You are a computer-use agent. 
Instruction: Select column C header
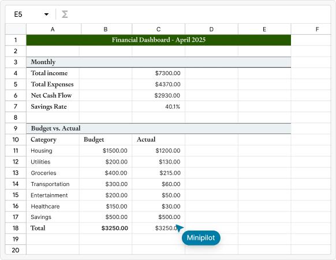pos(159,29)
